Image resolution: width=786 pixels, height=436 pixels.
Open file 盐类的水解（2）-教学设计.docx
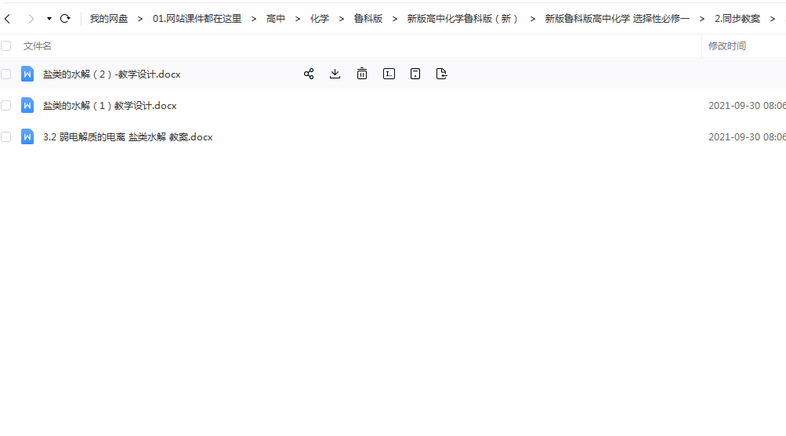[112, 74]
